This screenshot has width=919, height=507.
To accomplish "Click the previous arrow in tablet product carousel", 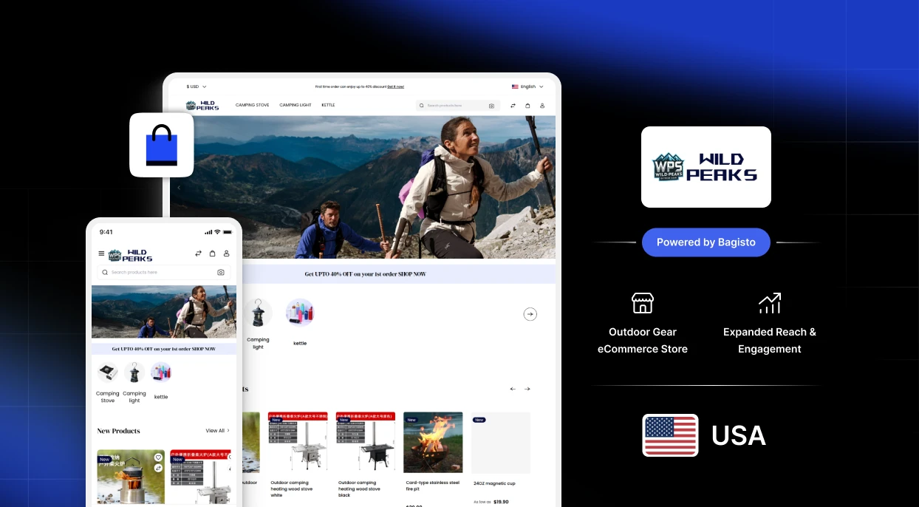I will (x=513, y=389).
